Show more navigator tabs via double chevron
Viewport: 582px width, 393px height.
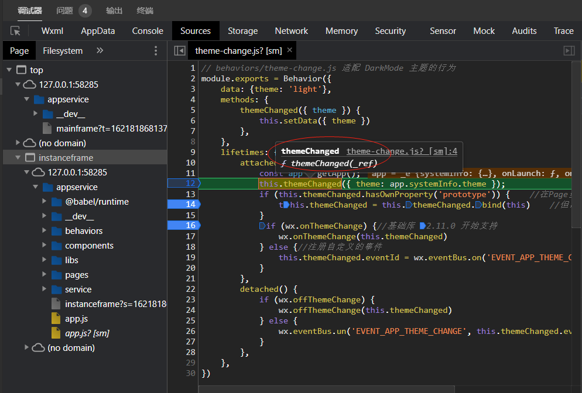(x=100, y=50)
